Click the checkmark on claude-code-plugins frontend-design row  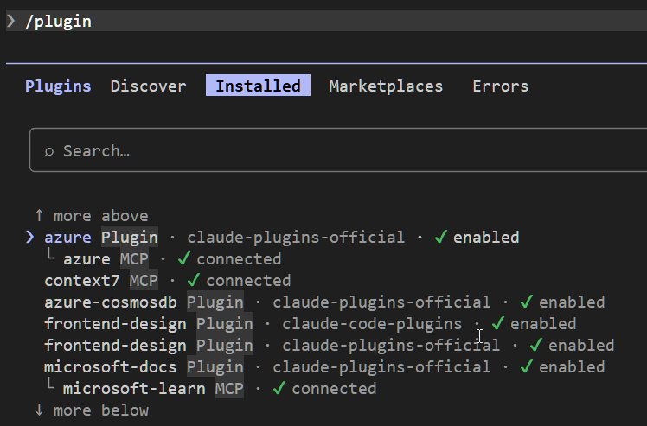click(x=498, y=323)
